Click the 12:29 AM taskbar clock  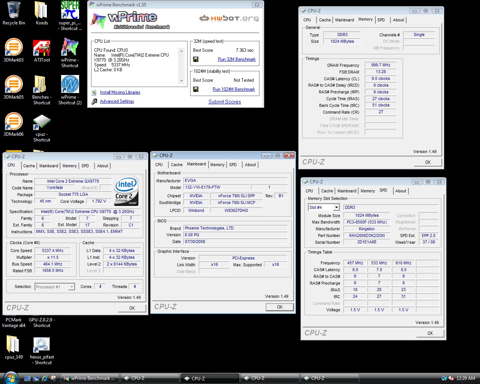point(466,378)
